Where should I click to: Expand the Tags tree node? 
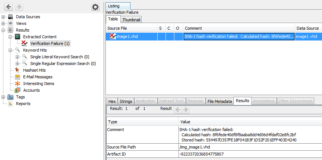pos(3,97)
